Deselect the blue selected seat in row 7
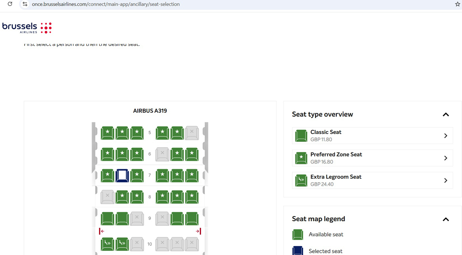The height and width of the screenshot is (255, 462). (x=122, y=175)
